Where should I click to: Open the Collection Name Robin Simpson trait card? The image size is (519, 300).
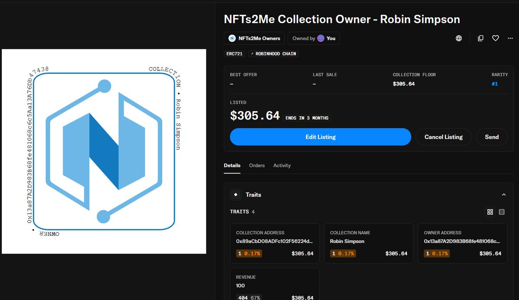(368, 243)
